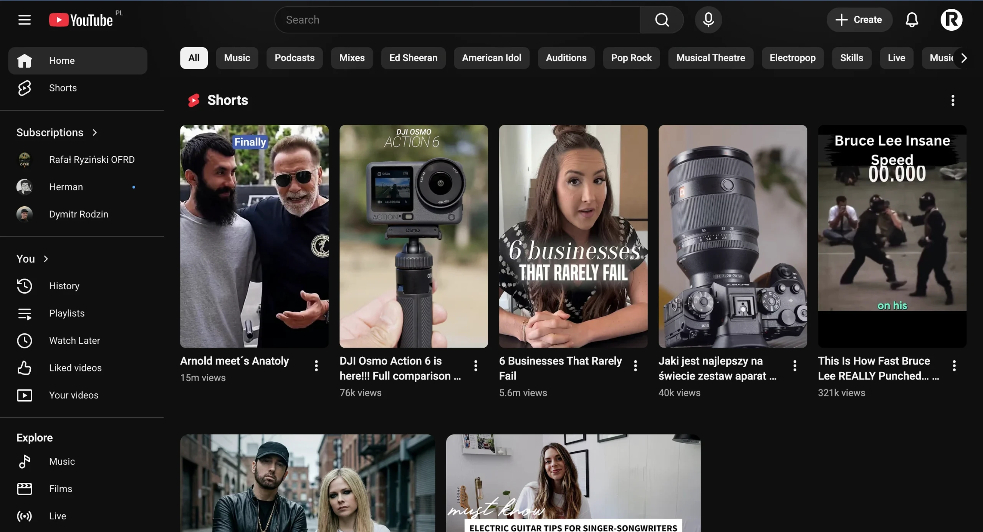Select the Podcasts filter chip

(x=294, y=58)
